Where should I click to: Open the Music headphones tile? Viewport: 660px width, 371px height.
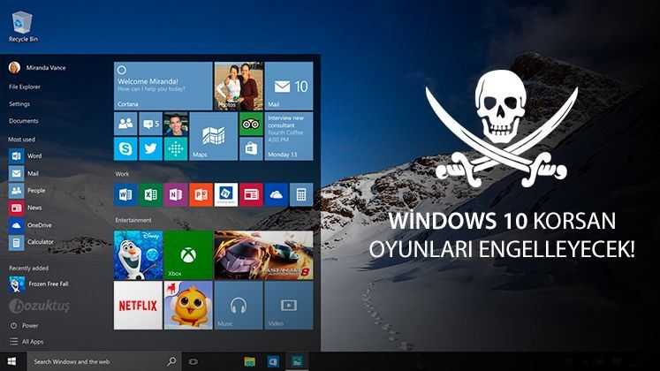pos(239,306)
